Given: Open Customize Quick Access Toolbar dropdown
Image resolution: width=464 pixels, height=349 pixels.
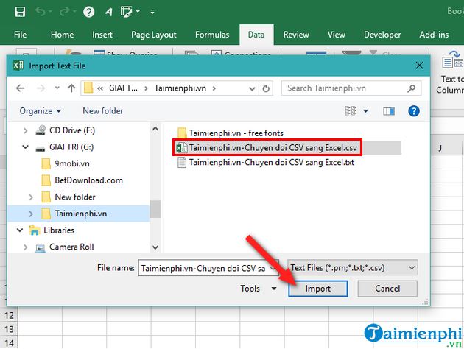Looking at the screenshot, I should (152, 12).
